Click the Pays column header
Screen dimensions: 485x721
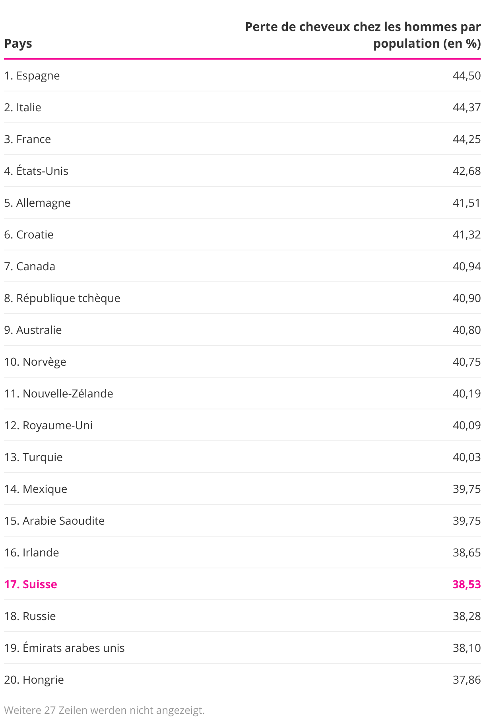18,43
